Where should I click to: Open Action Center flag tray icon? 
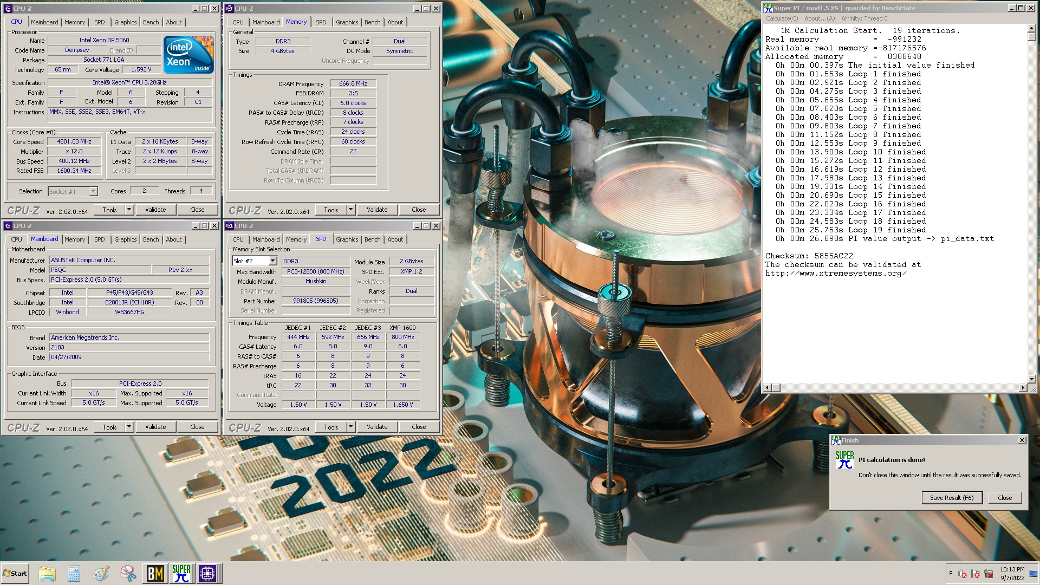point(976,574)
